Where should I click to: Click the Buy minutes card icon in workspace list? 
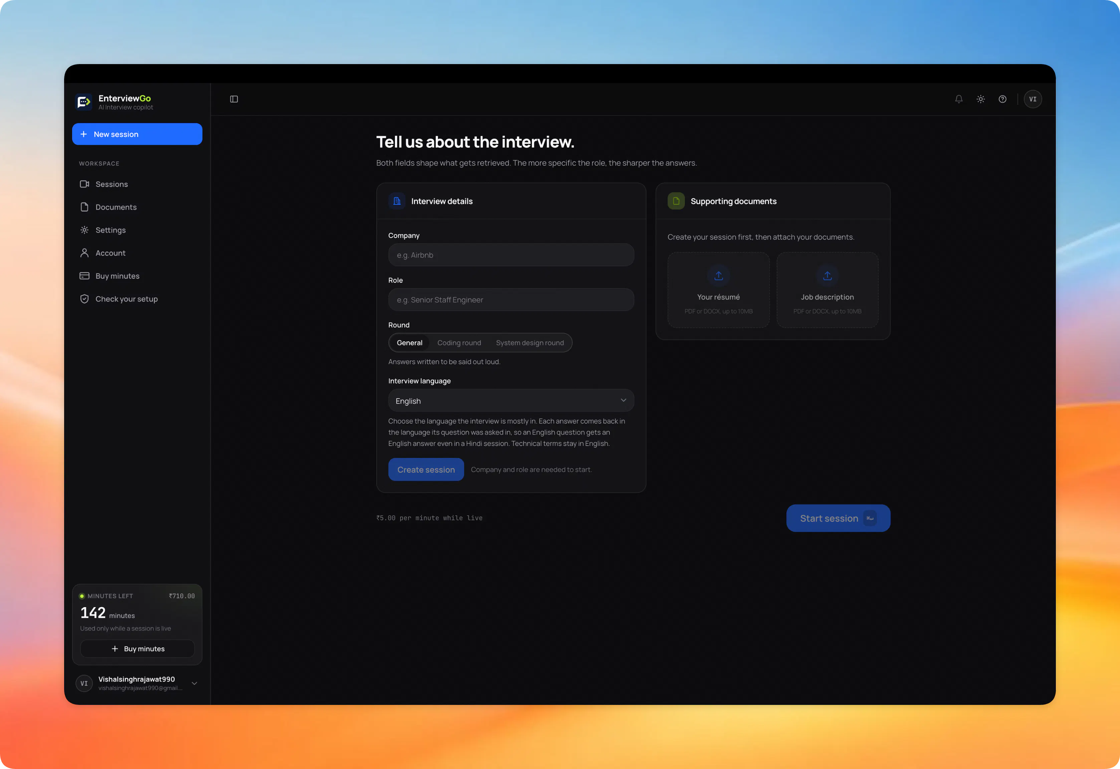pos(84,276)
